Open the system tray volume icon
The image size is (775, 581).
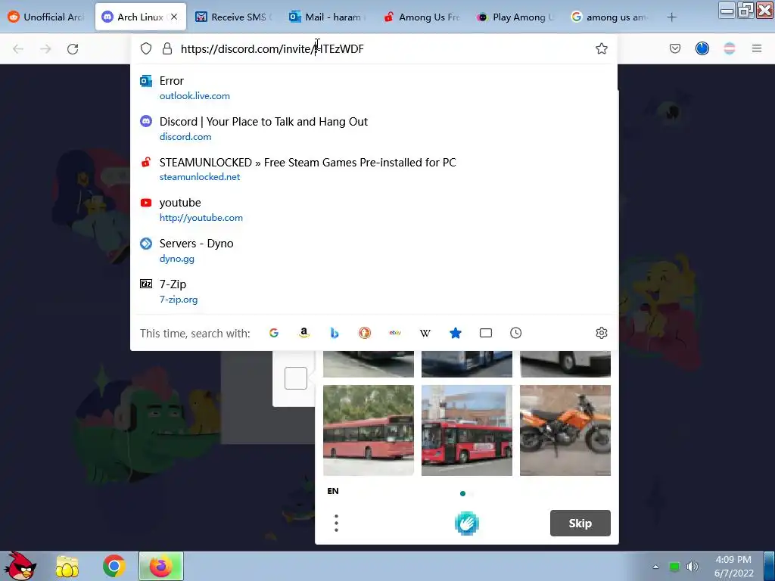tap(693, 567)
